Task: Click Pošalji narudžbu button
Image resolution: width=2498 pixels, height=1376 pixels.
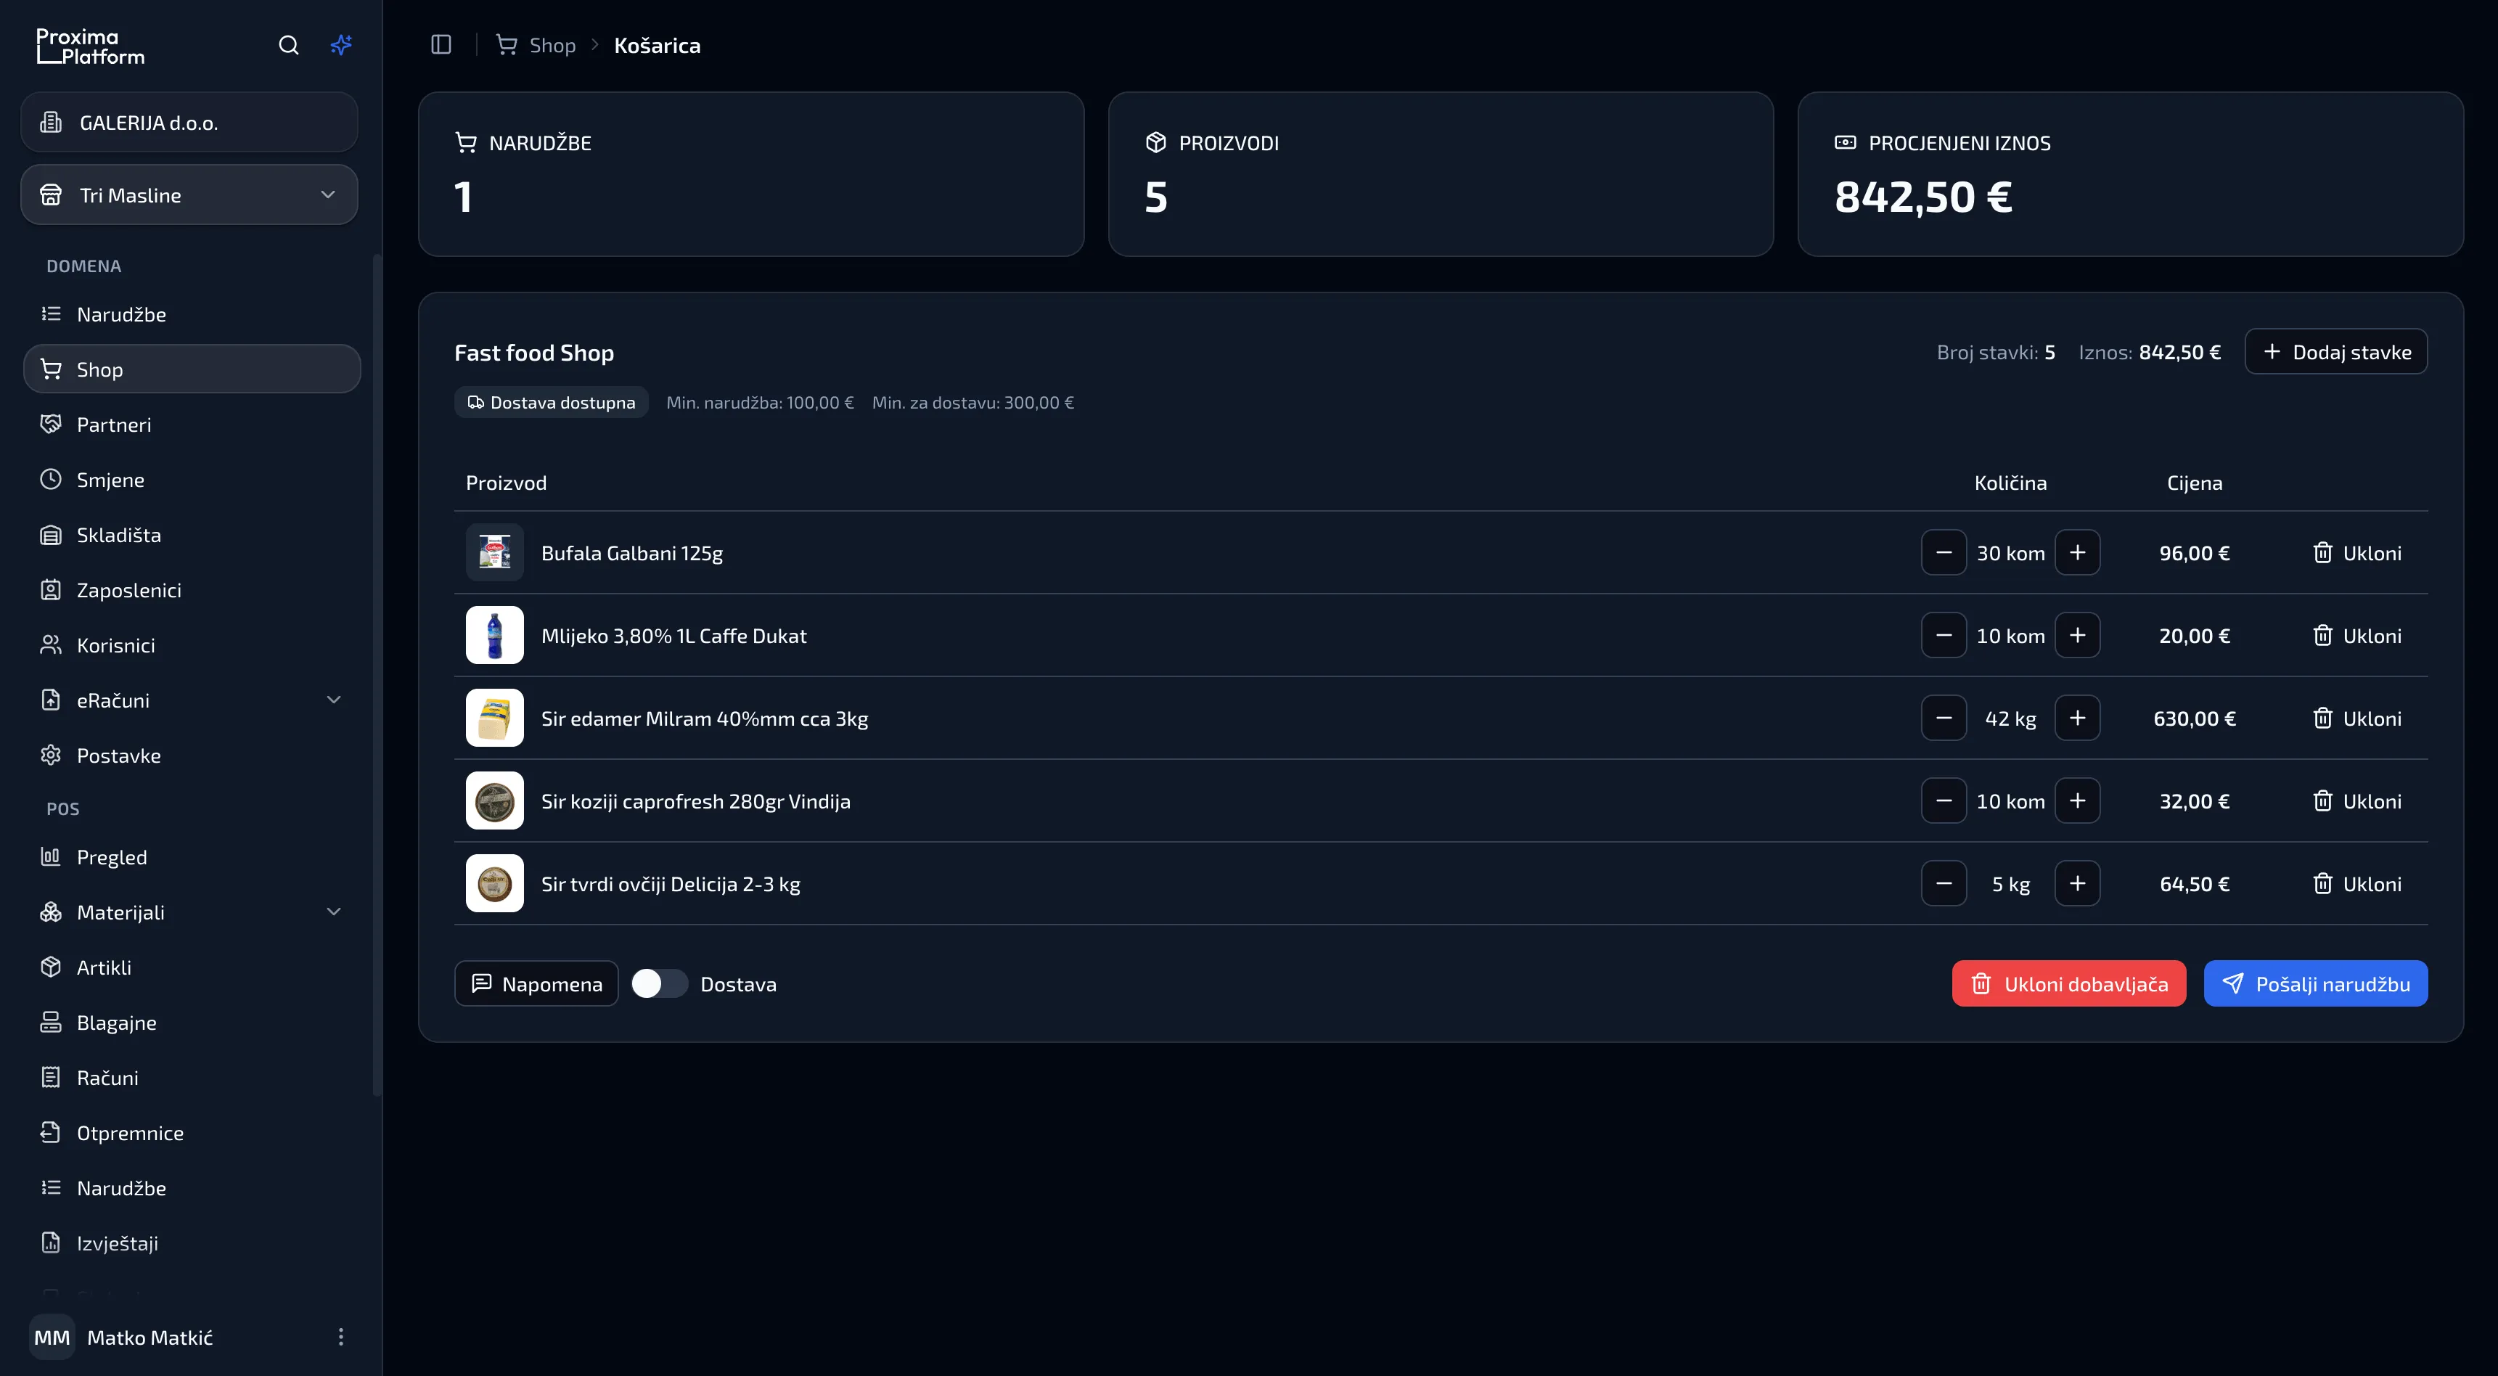Action: pos(2316,983)
